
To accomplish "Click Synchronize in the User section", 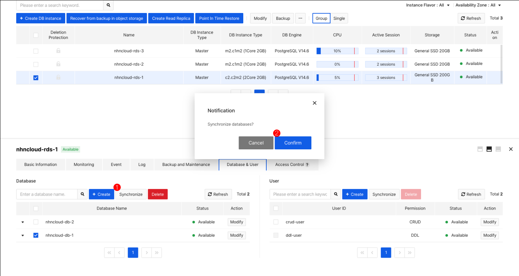I will (384, 194).
